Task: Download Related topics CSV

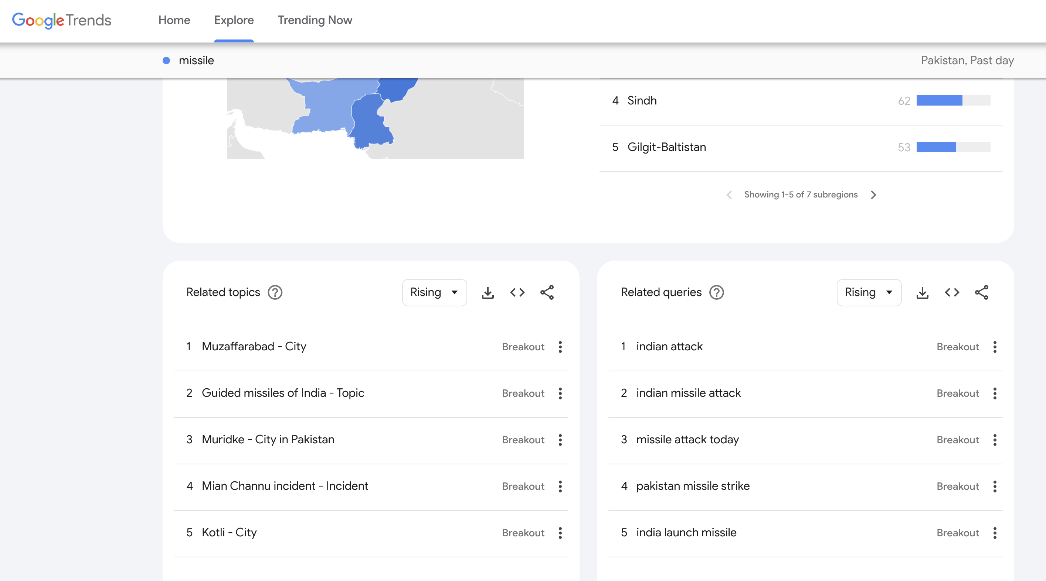Action: (x=488, y=292)
